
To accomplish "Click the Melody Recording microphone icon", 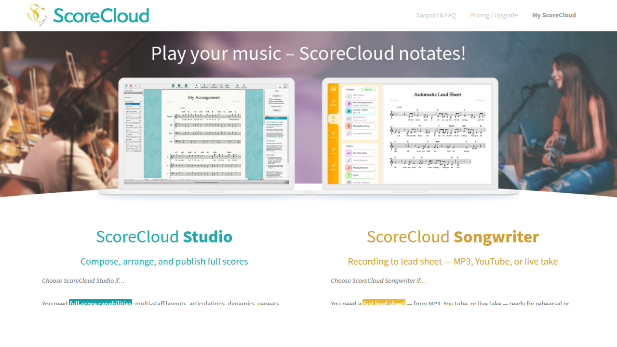I will click(x=349, y=126).
